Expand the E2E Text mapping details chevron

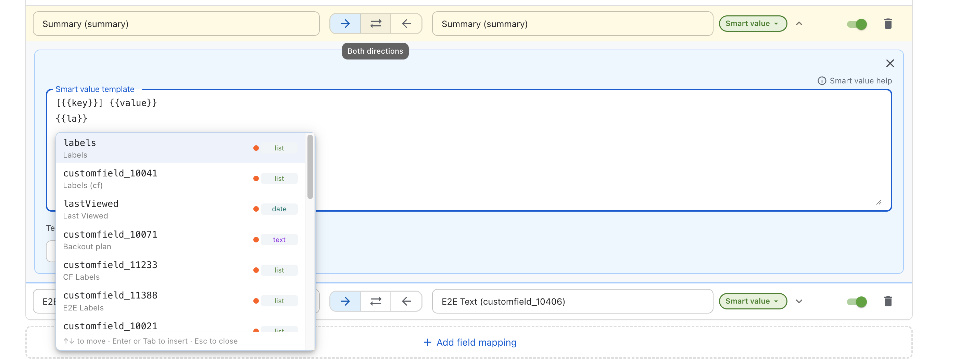(799, 301)
